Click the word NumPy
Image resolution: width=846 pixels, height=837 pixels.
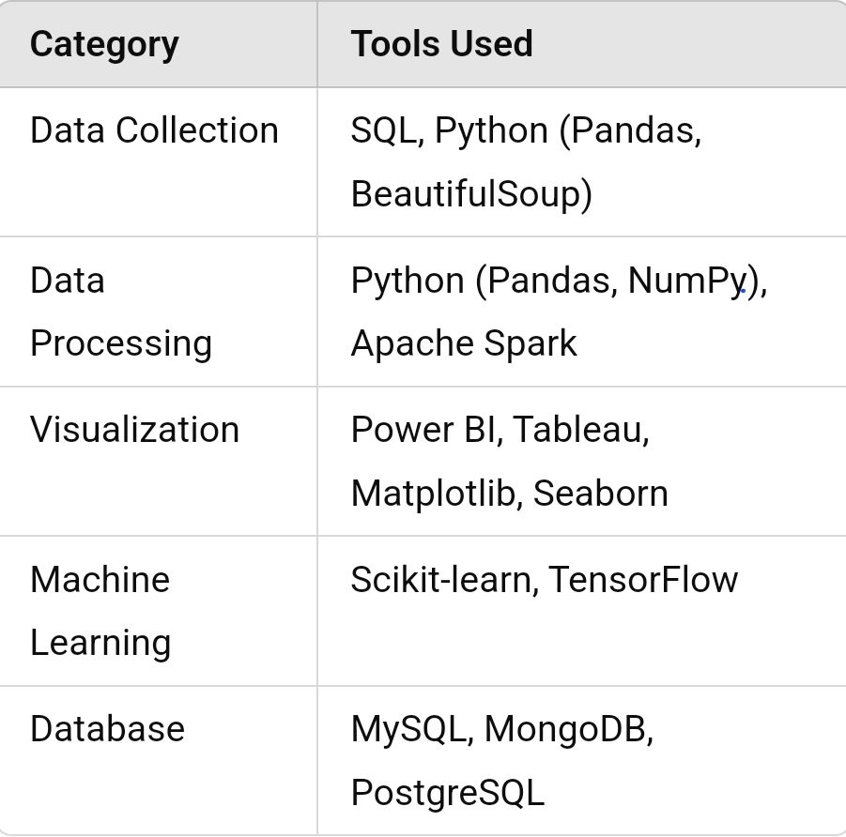pos(685,281)
